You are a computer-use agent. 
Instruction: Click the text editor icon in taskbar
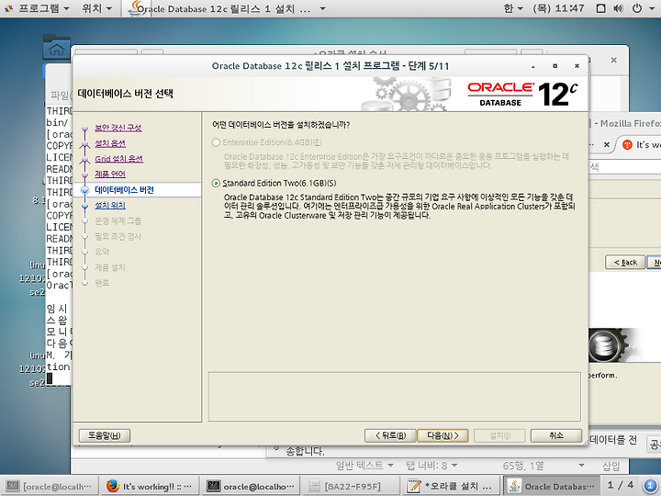(413, 486)
